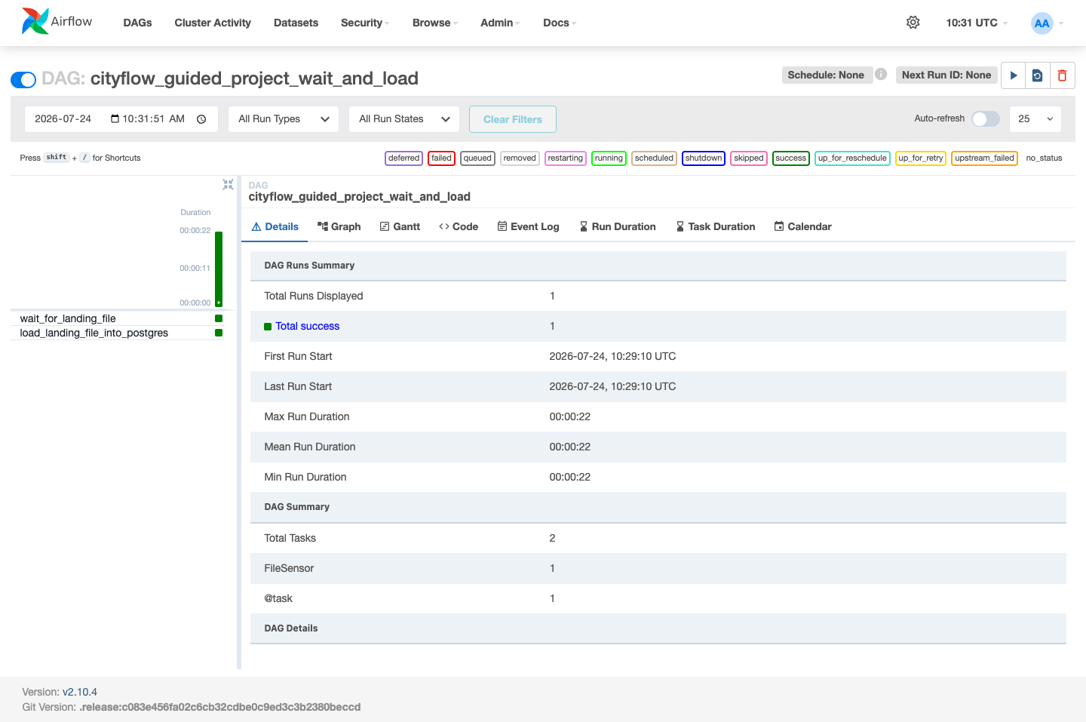
Task: Click Schedule: None badge
Action: coord(827,75)
